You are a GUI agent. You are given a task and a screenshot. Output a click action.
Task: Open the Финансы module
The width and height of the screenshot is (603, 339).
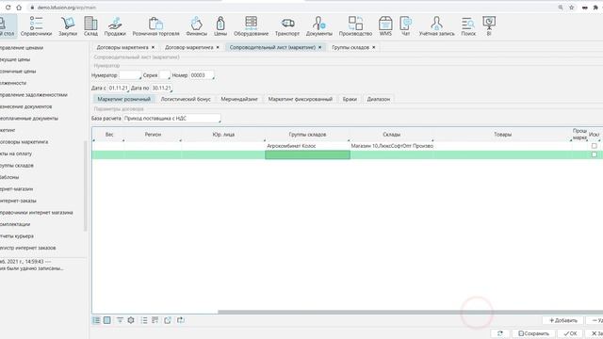coord(197,26)
